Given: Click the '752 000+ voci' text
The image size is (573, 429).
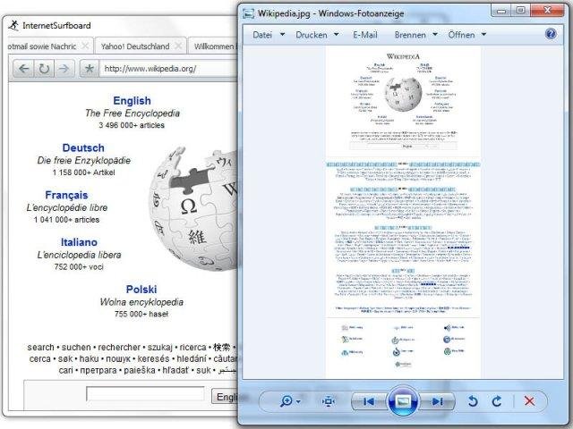Looking at the screenshot, I should [79, 266].
